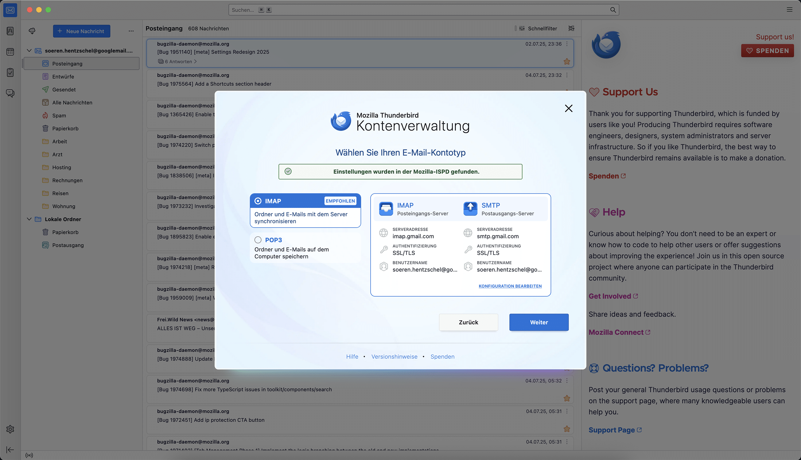Open the Alle Nachrichten folder
The height and width of the screenshot is (460, 801).
click(82, 102)
